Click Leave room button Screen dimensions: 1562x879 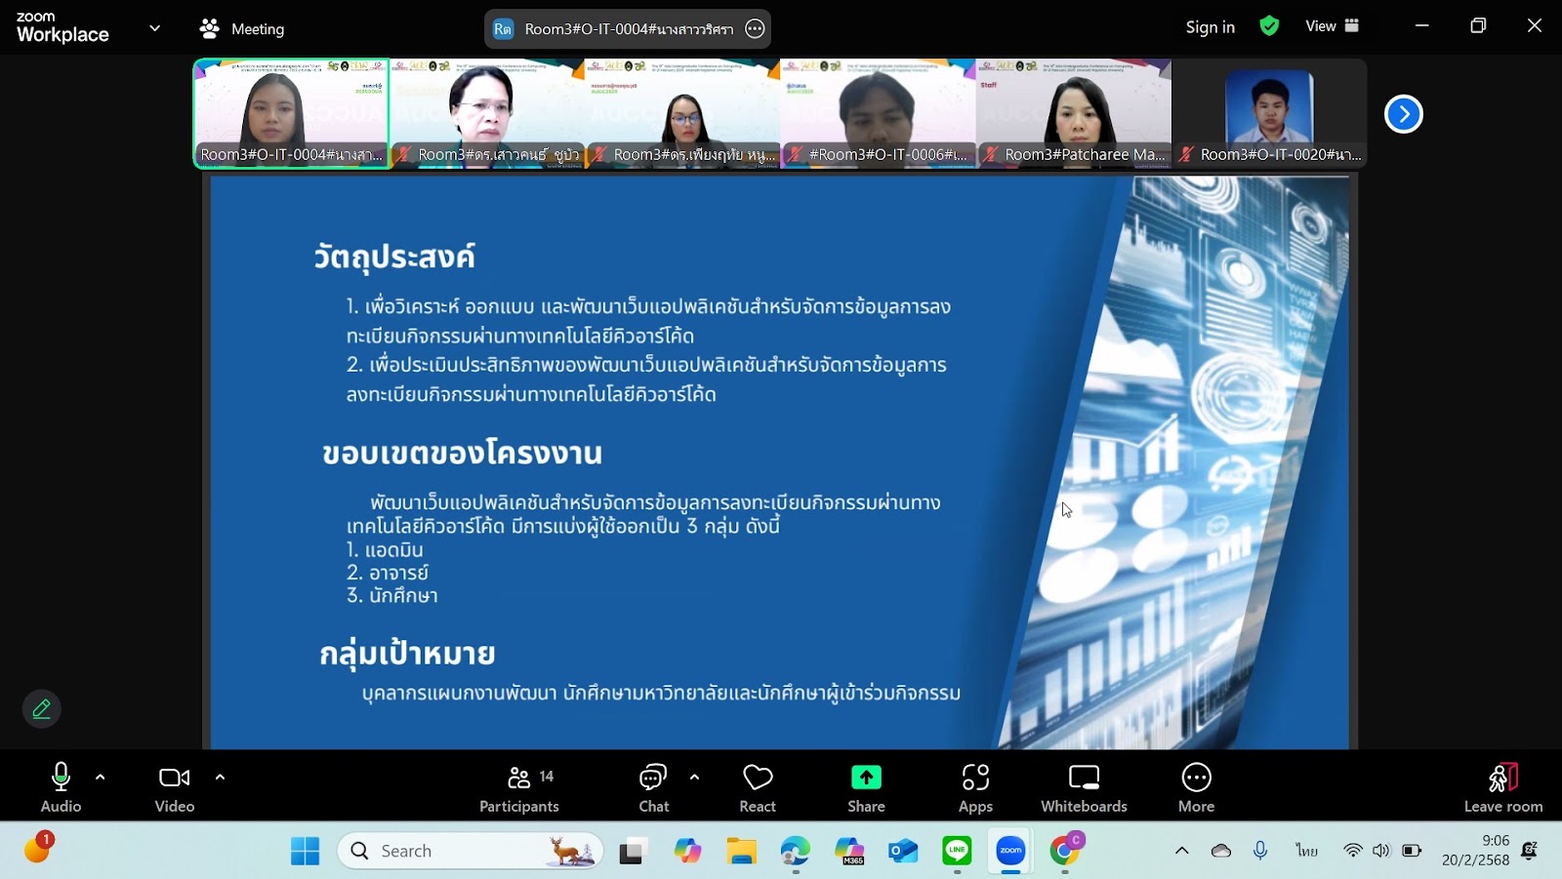click(x=1503, y=787)
